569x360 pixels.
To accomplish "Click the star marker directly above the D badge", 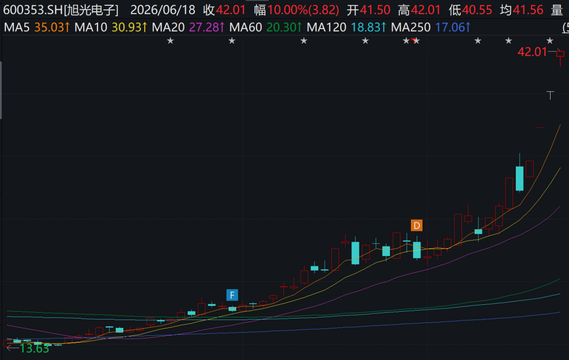I will tap(417, 41).
